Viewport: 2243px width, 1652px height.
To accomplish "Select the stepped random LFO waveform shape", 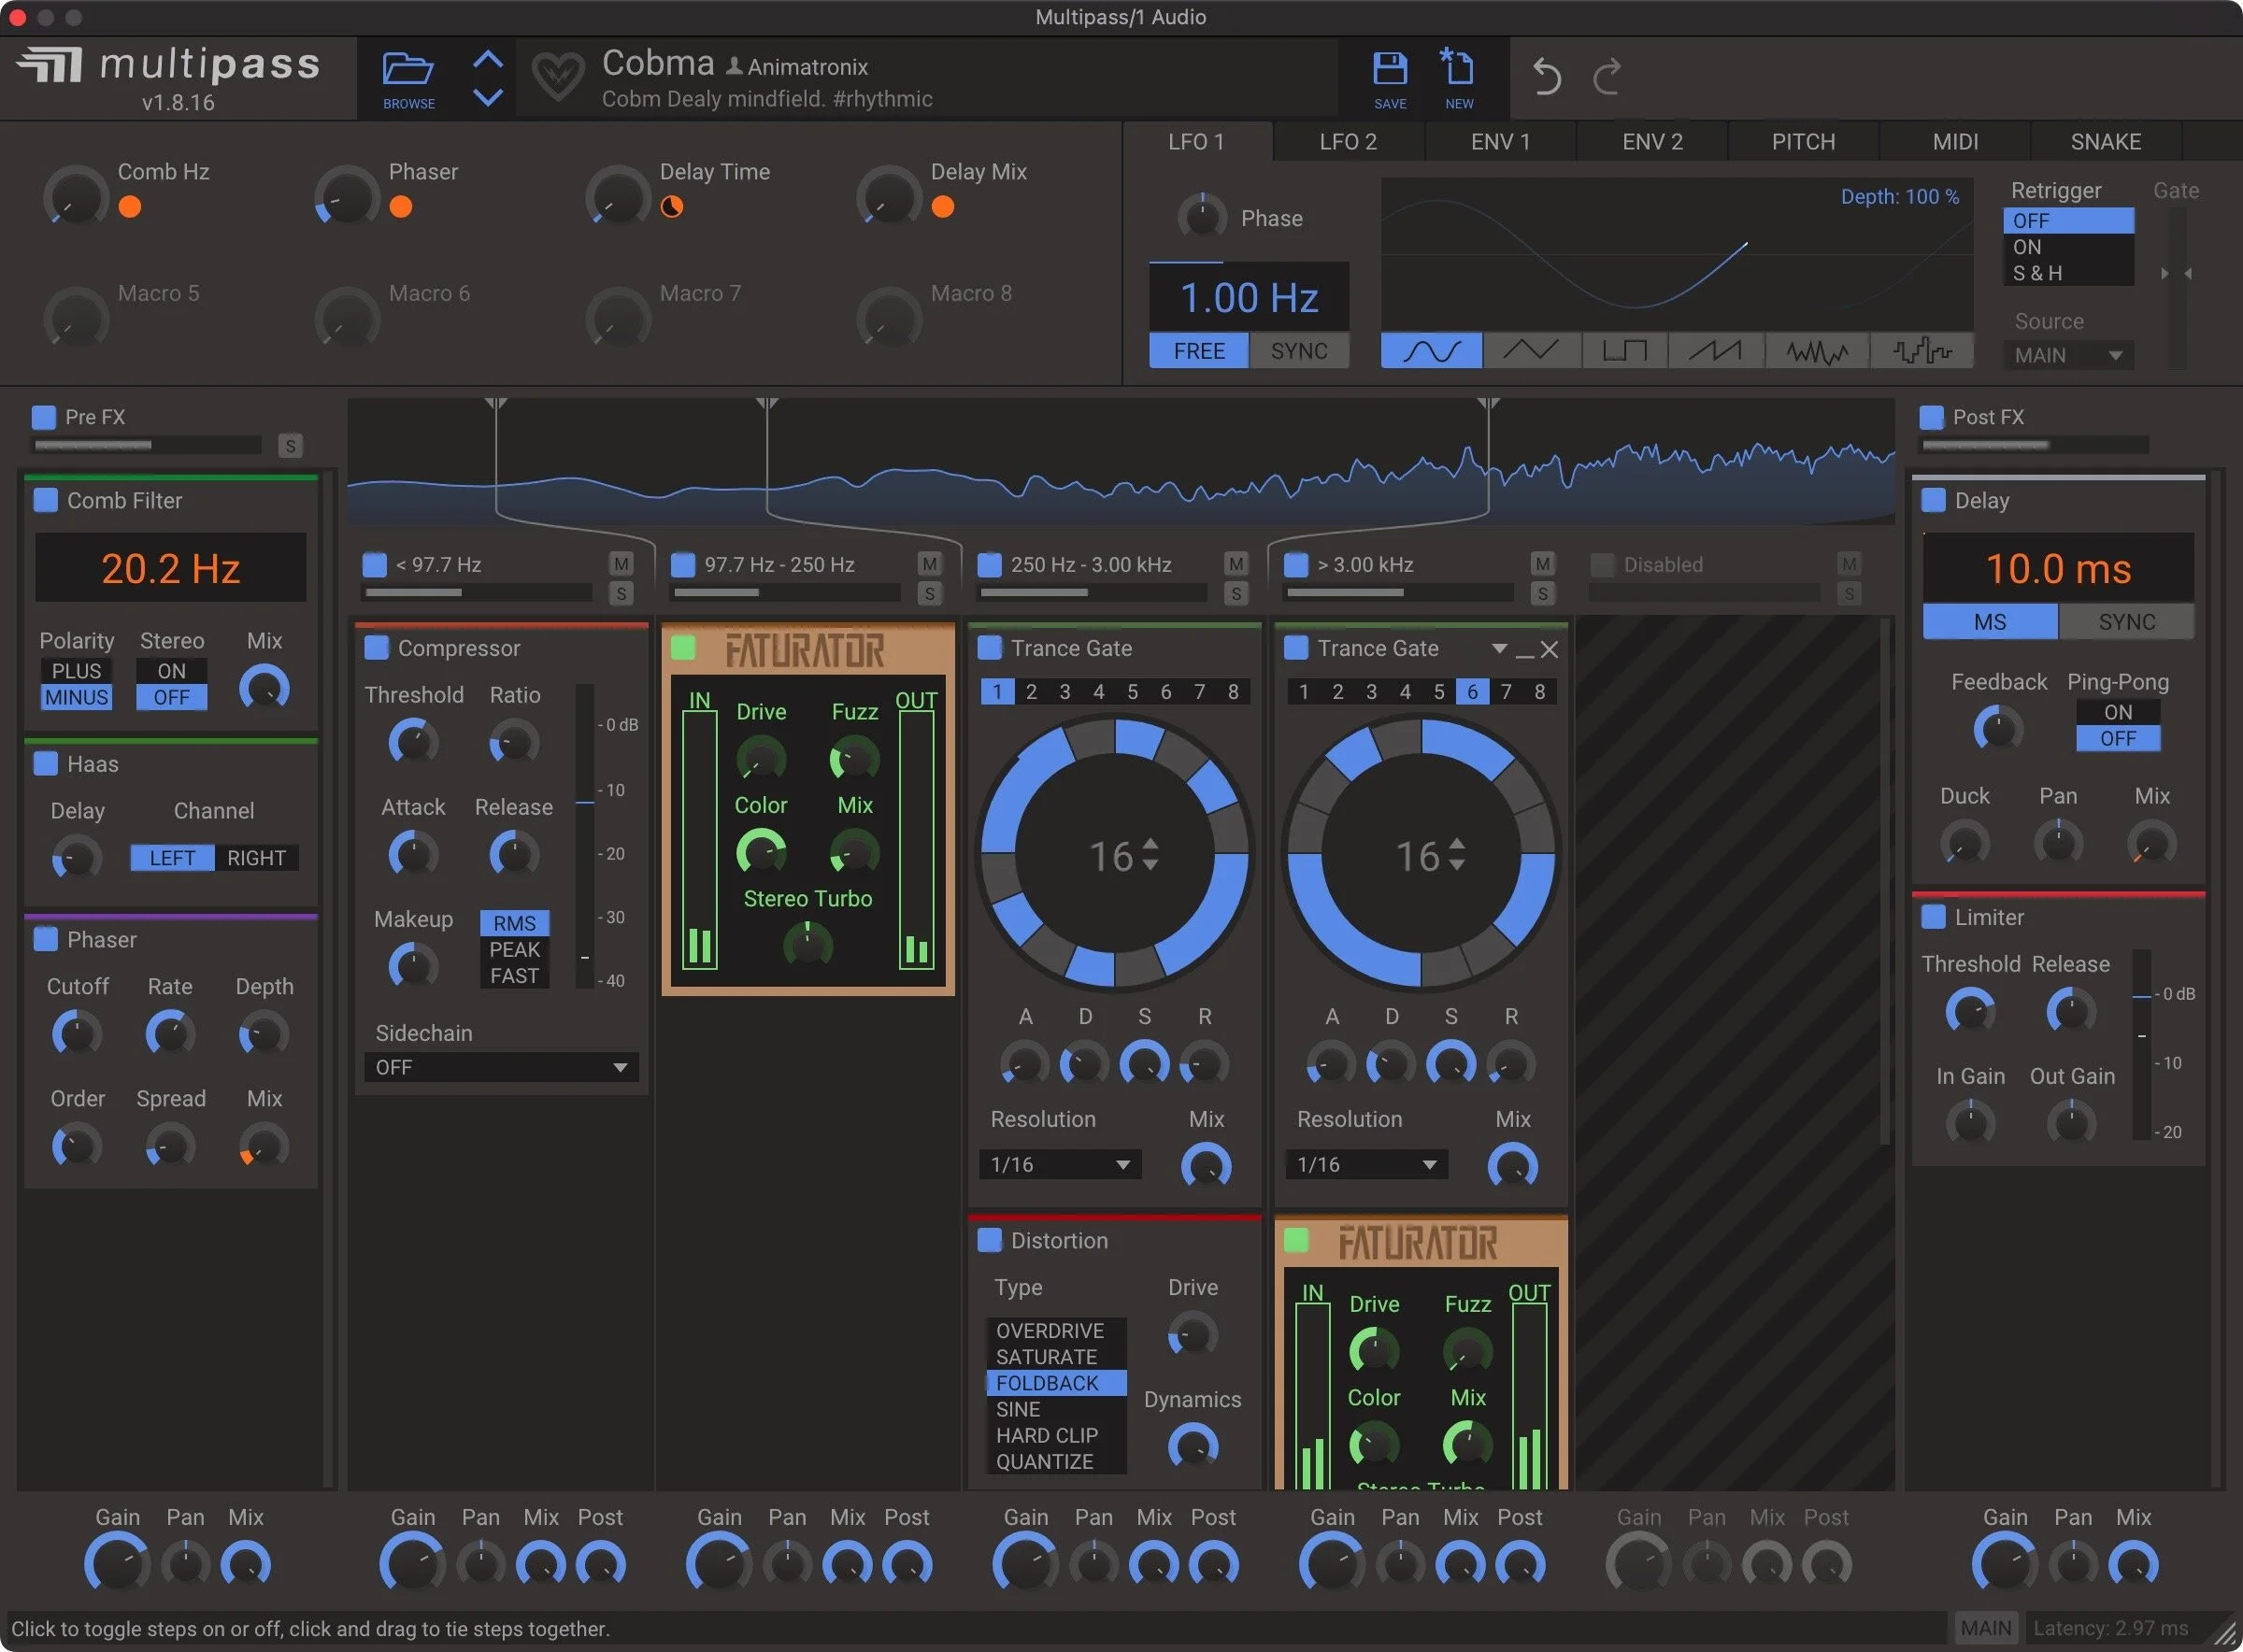I will 1922,351.
